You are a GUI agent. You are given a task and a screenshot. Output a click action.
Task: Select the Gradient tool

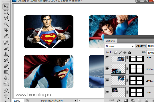pos(6,72)
